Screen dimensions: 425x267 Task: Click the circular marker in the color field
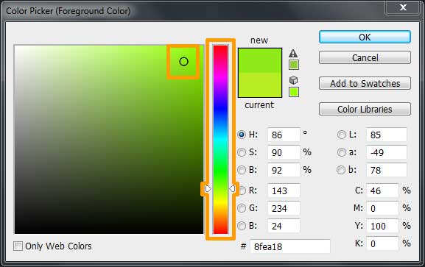click(x=183, y=62)
